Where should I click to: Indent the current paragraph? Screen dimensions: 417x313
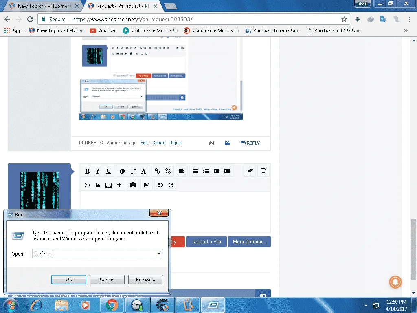[227, 171]
